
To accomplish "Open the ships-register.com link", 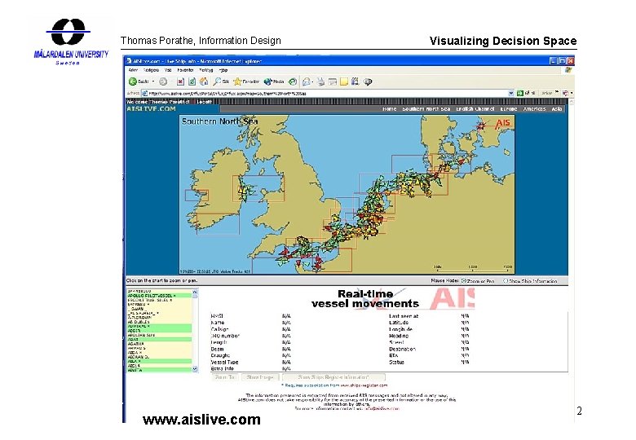I will click(364, 385).
